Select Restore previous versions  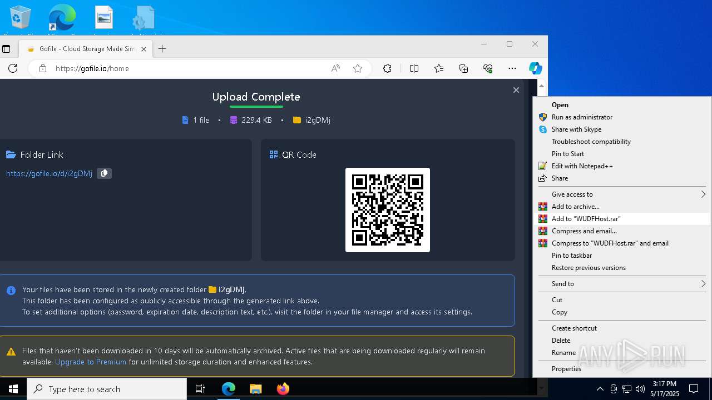(622, 268)
